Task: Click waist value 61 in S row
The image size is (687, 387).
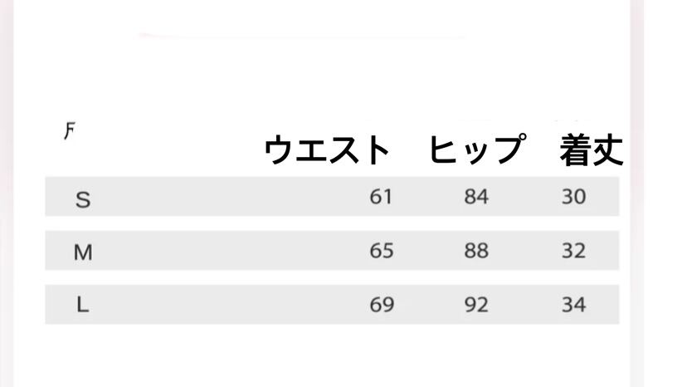Action: pos(381,197)
